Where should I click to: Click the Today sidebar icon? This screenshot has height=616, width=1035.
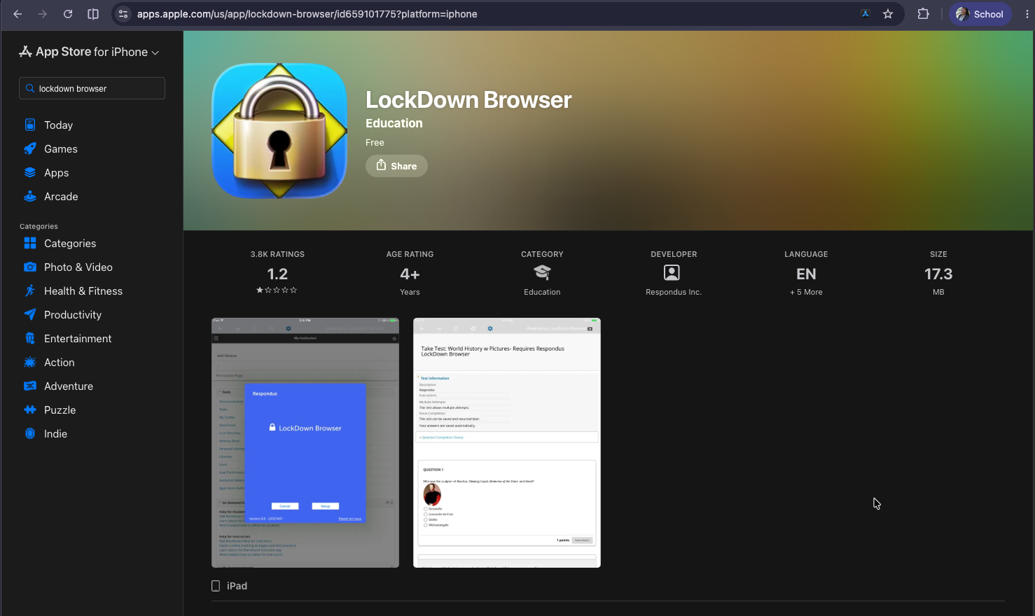coord(30,125)
